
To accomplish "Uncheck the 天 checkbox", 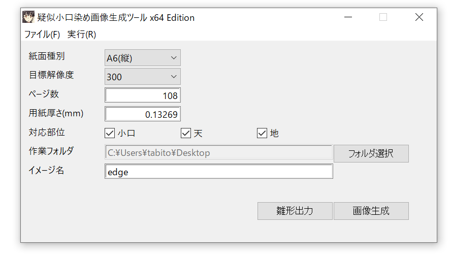I will coord(186,133).
